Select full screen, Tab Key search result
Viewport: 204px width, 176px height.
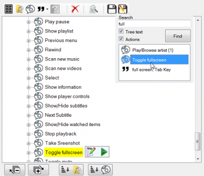coord(152,70)
